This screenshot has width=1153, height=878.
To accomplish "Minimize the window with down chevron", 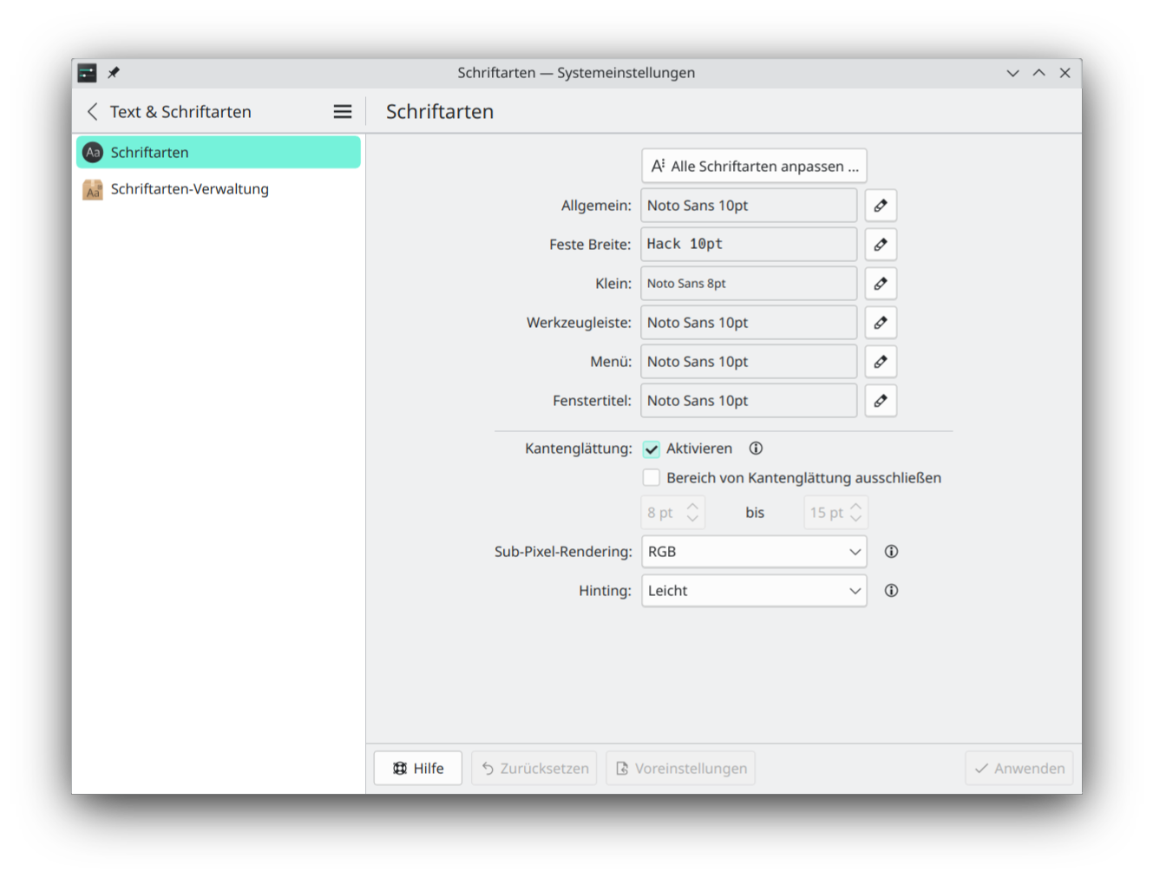I will (1012, 73).
